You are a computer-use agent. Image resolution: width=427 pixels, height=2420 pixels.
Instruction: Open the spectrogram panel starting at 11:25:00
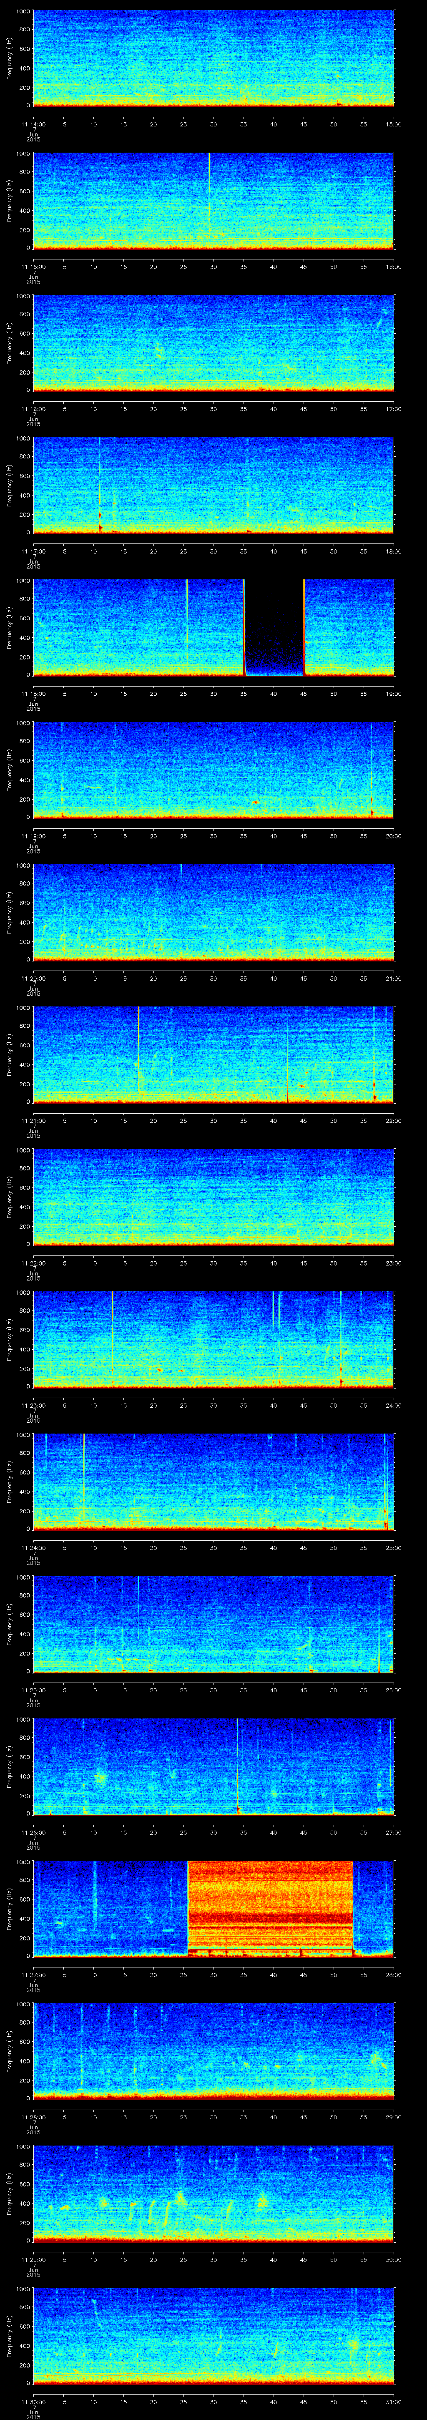[213, 1623]
